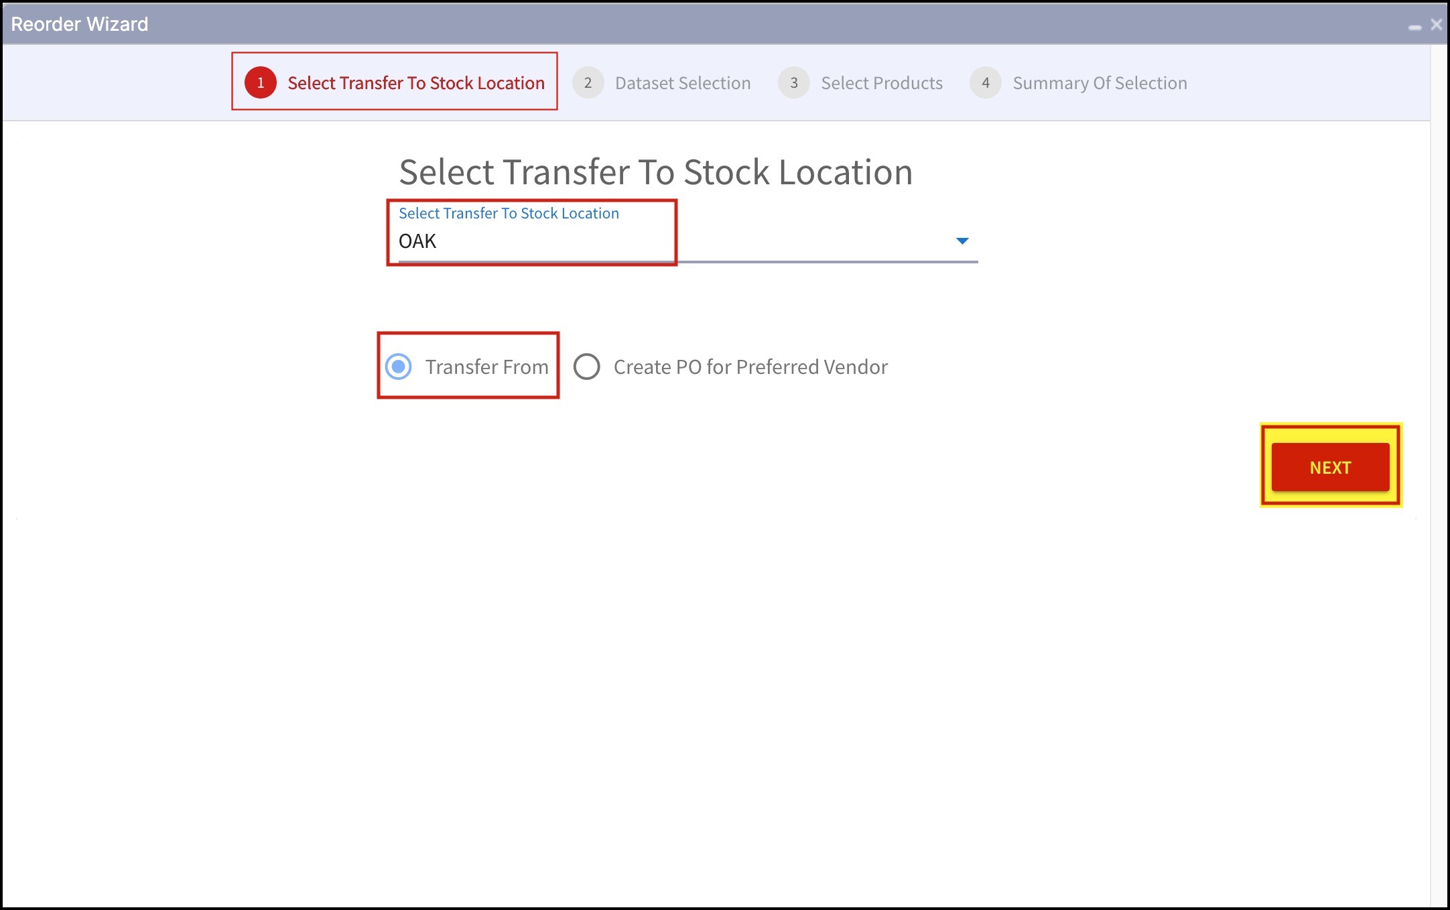Go to Dataset Selection step

(x=682, y=83)
